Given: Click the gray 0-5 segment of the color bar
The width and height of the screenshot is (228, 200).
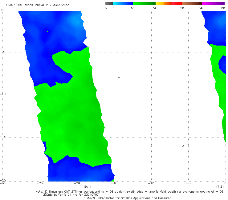Looking at the screenshot, I should pyautogui.click(x=109, y=4).
